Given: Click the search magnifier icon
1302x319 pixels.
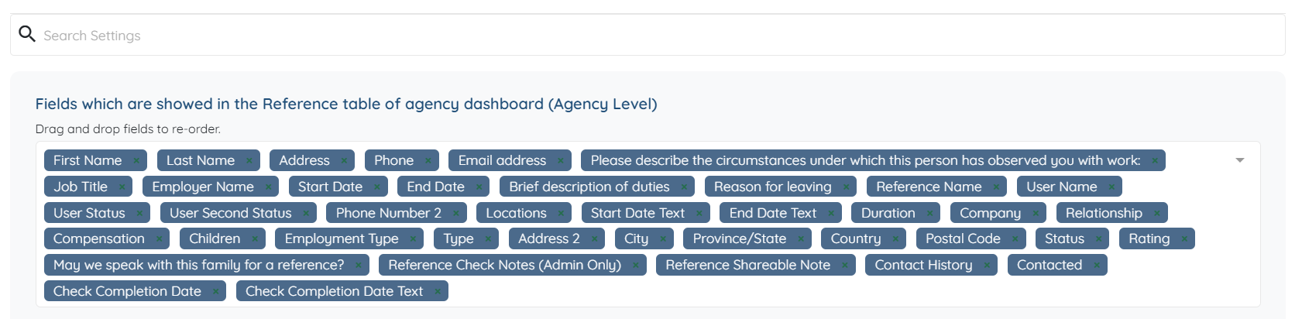Looking at the screenshot, I should coord(27,34).
